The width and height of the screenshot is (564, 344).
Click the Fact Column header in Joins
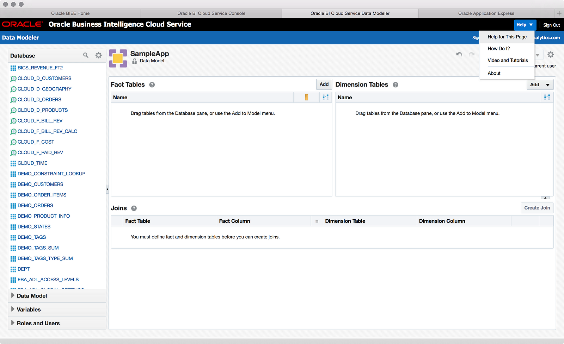pos(264,221)
